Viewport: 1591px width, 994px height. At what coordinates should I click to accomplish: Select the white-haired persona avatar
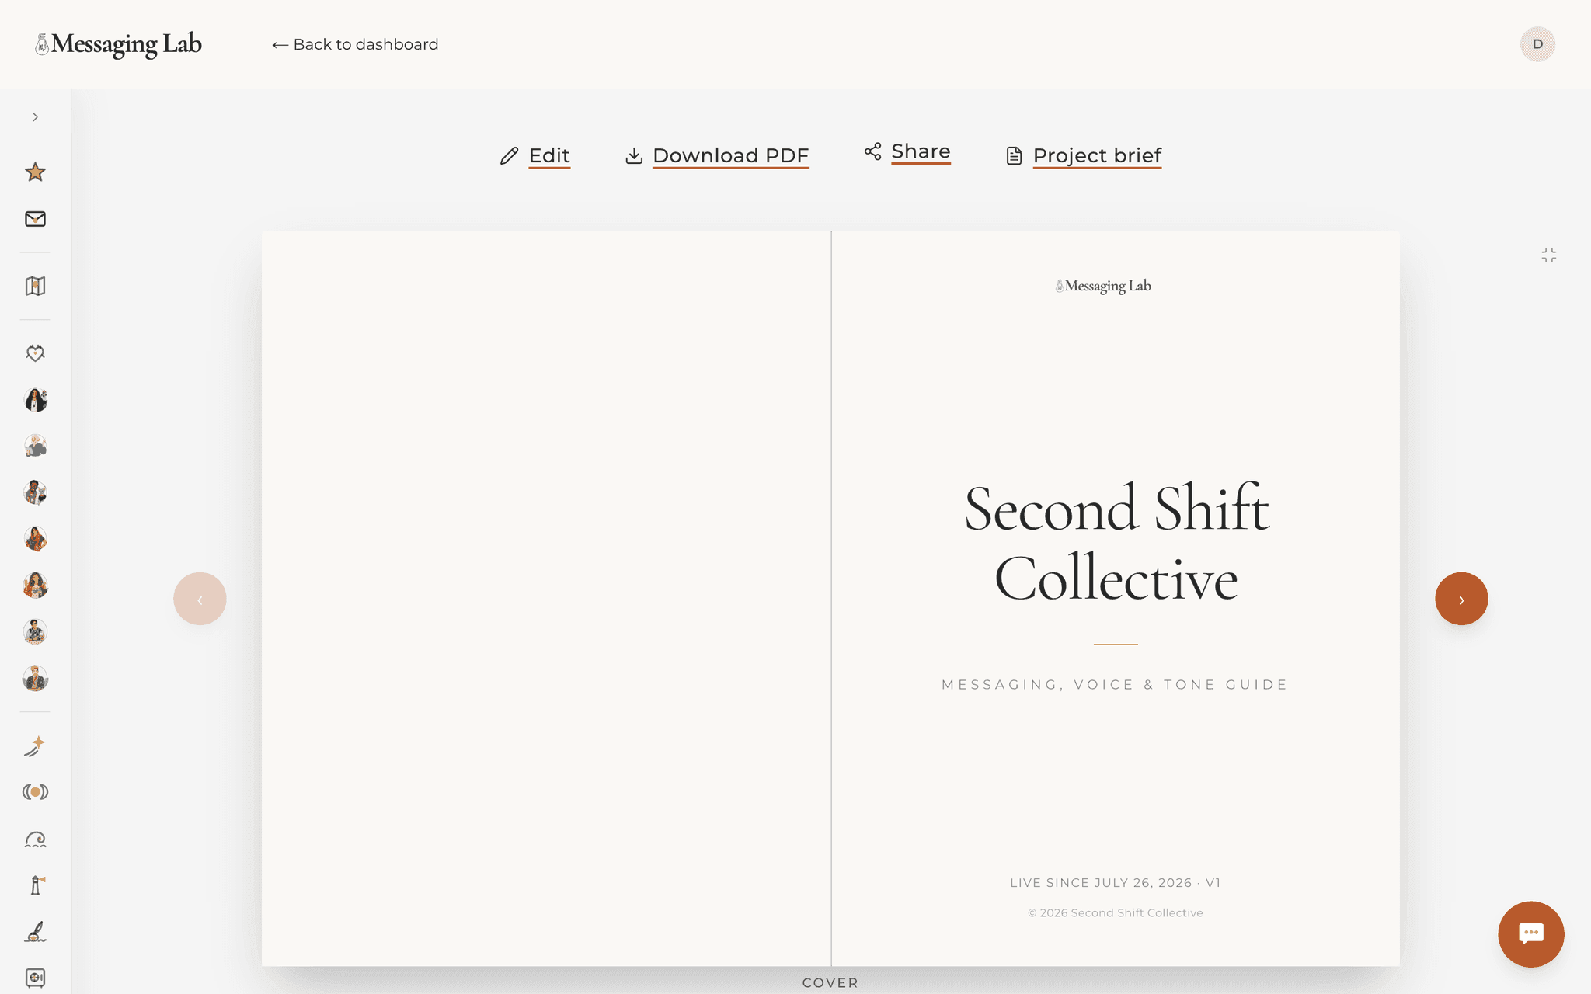pos(35,447)
